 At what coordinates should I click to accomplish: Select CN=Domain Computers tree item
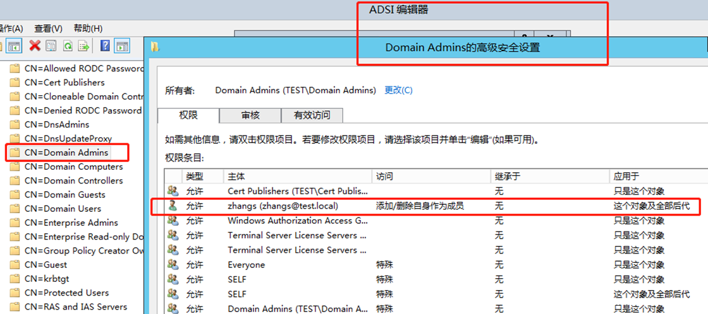click(x=73, y=166)
